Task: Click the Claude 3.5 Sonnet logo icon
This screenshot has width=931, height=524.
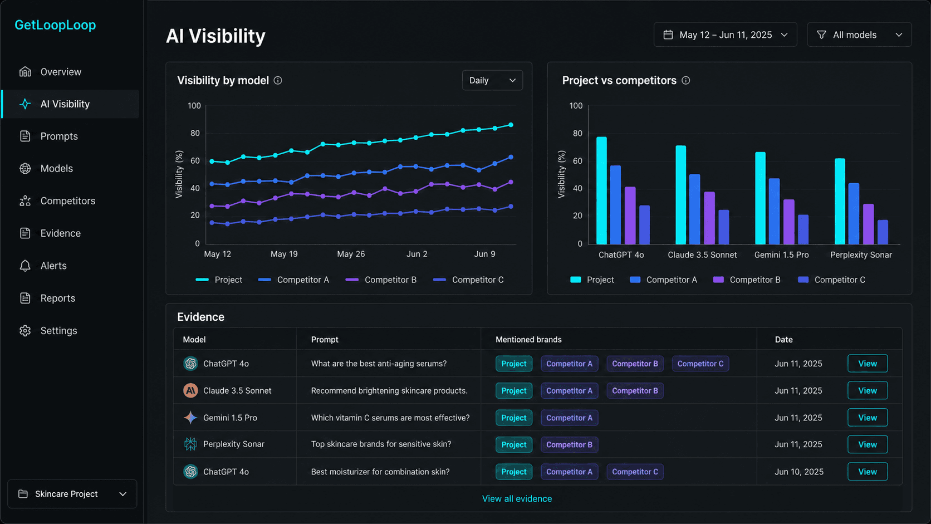Action: coord(190,390)
